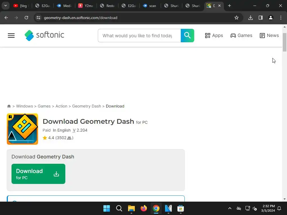Open the Action breadcrumb link
287x215 pixels.
coord(61,106)
